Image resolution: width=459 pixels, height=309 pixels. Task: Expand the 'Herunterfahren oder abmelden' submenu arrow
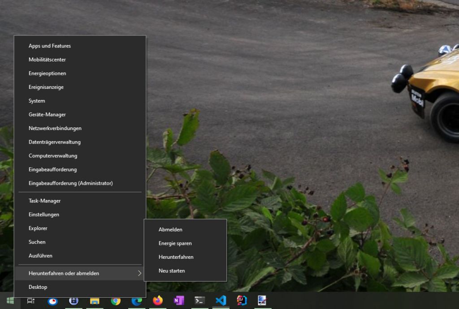pos(139,273)
